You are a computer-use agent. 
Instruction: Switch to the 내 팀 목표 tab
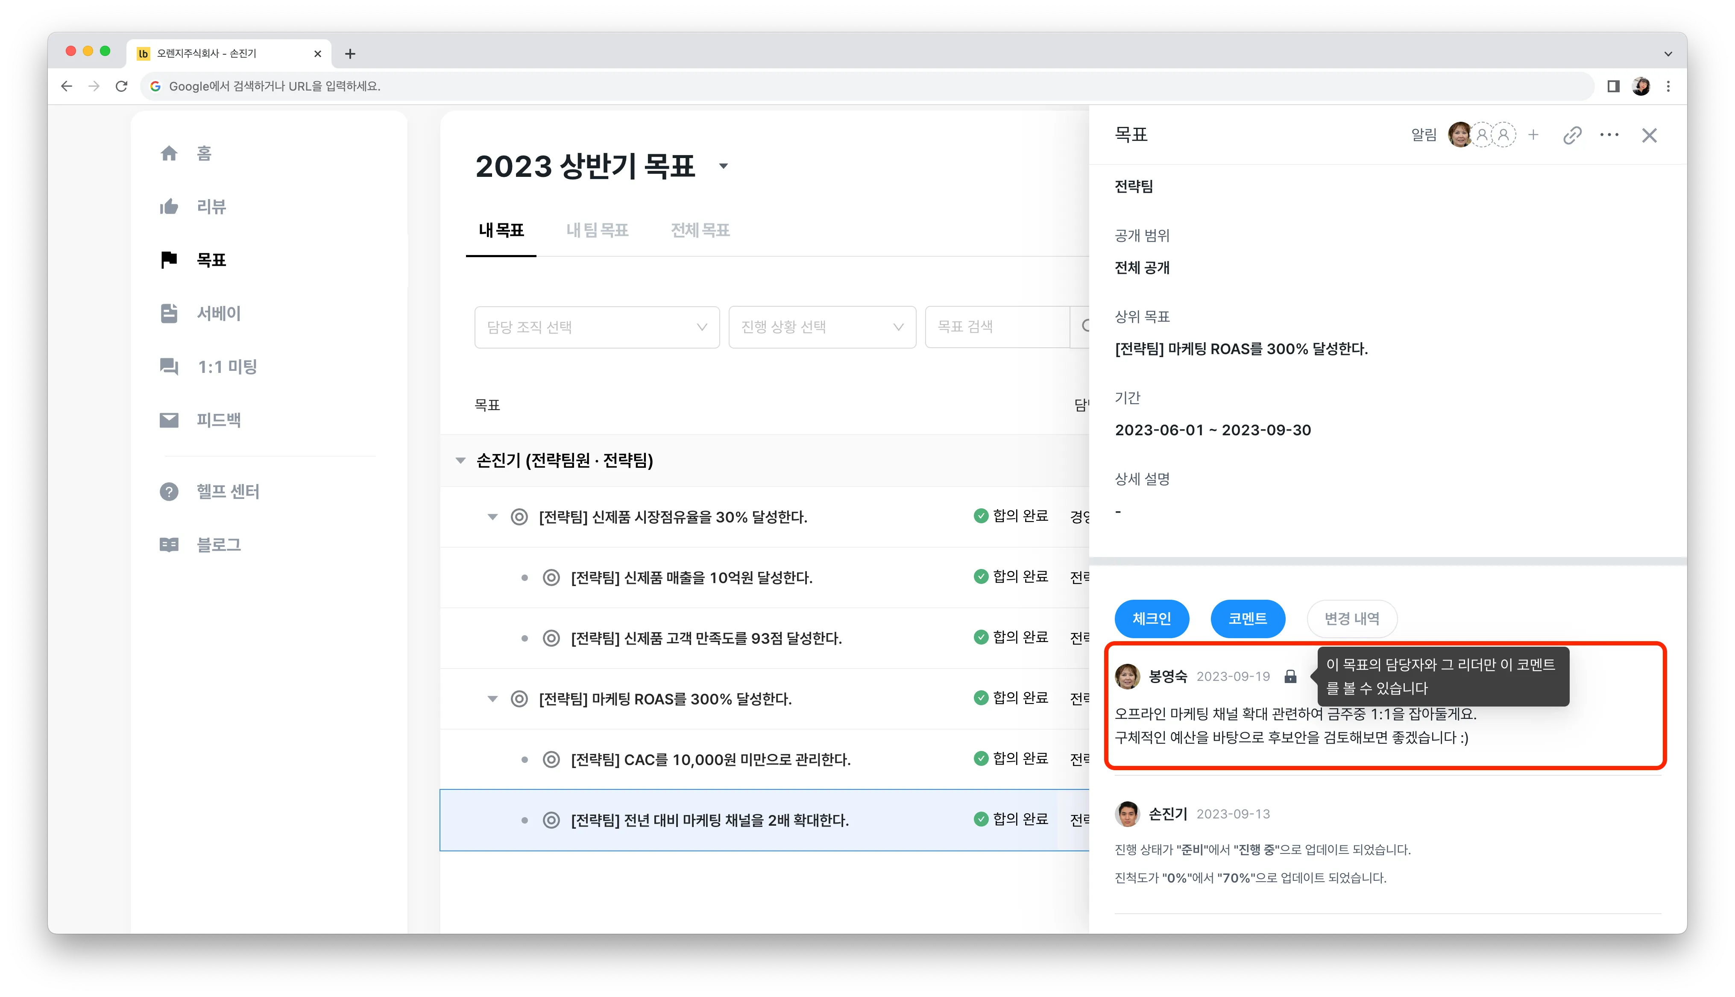597,231
